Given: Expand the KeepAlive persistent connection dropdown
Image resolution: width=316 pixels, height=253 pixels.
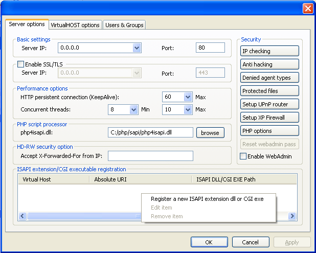Looking at the screenshot, I should [188, 97].
